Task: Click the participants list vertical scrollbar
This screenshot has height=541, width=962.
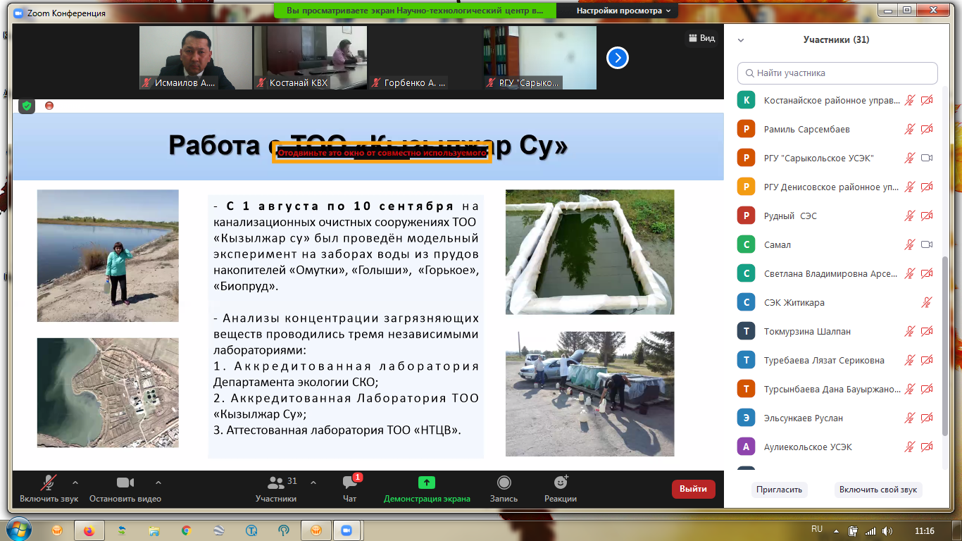Action: pyautogui.click(x=944, y=345)
